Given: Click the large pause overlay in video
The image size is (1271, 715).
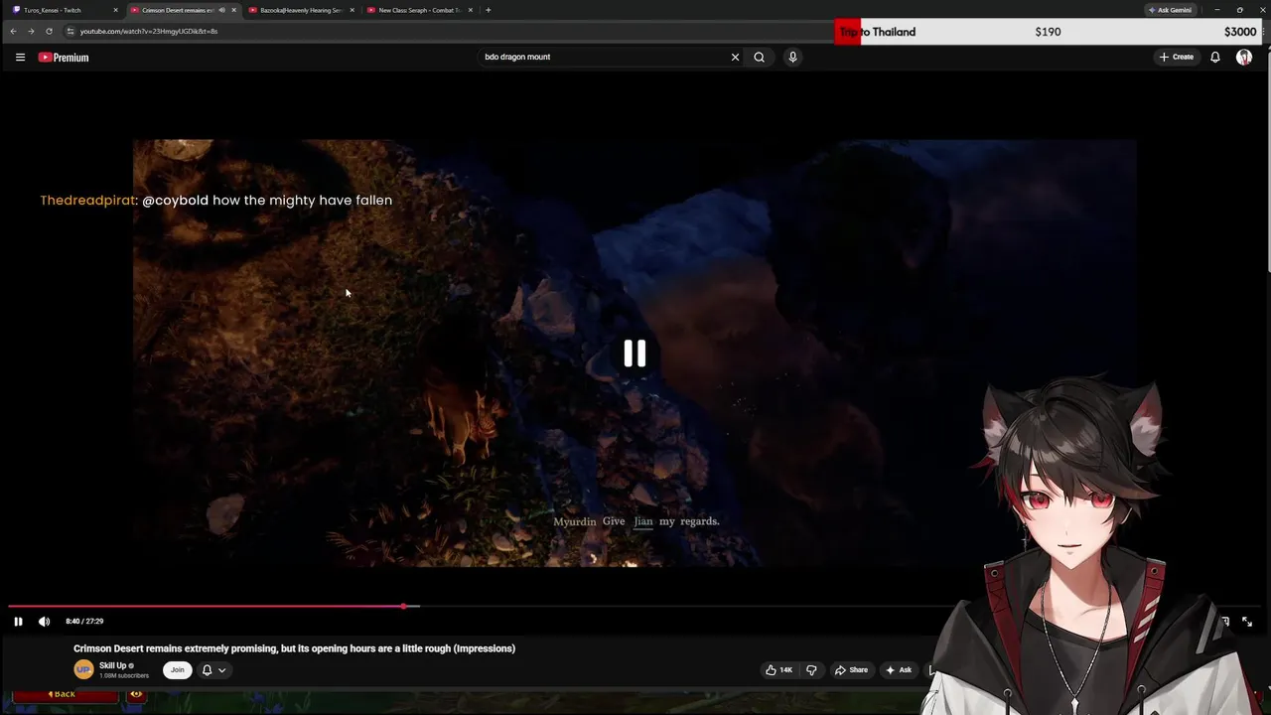Looking at the screenshot, I should [x=635, y=354].
